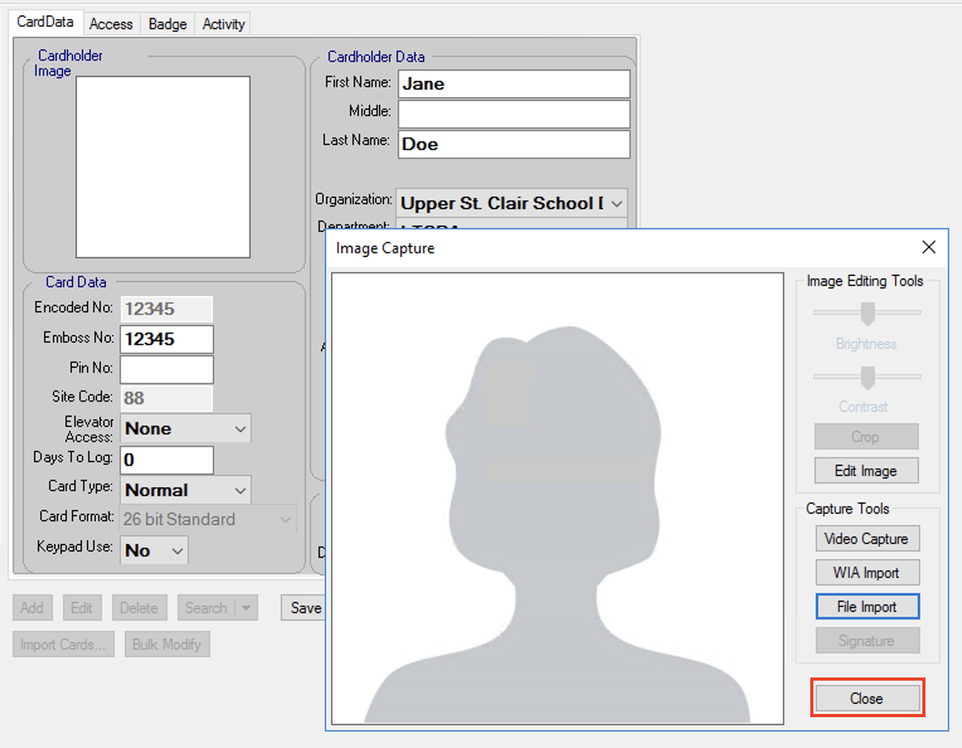Image resolution: width=962 pixels, height=748 pixels.
Task: Open Video Capture tool
Action: pyautogui.click(x=867, y=539)
